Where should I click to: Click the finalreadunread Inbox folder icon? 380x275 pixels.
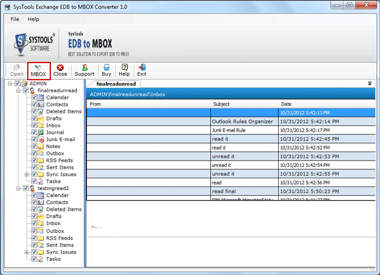pos(40,126)
